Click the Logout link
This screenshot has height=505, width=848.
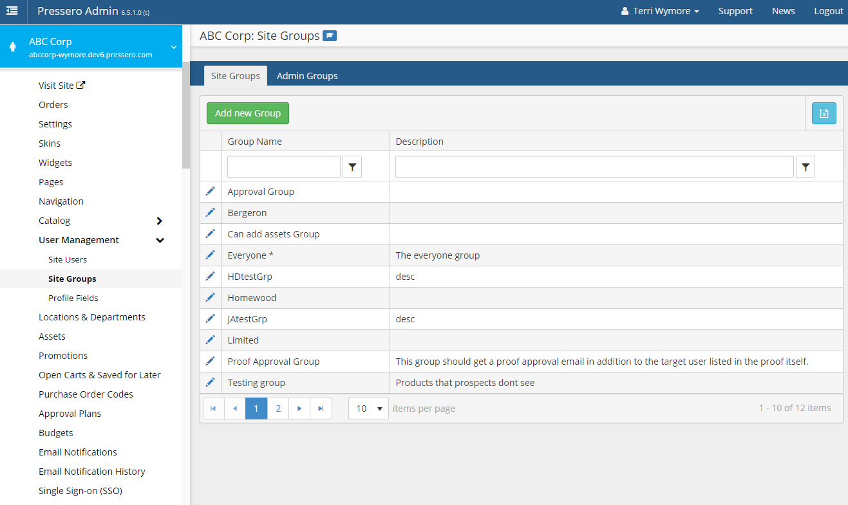pos(828,11)
